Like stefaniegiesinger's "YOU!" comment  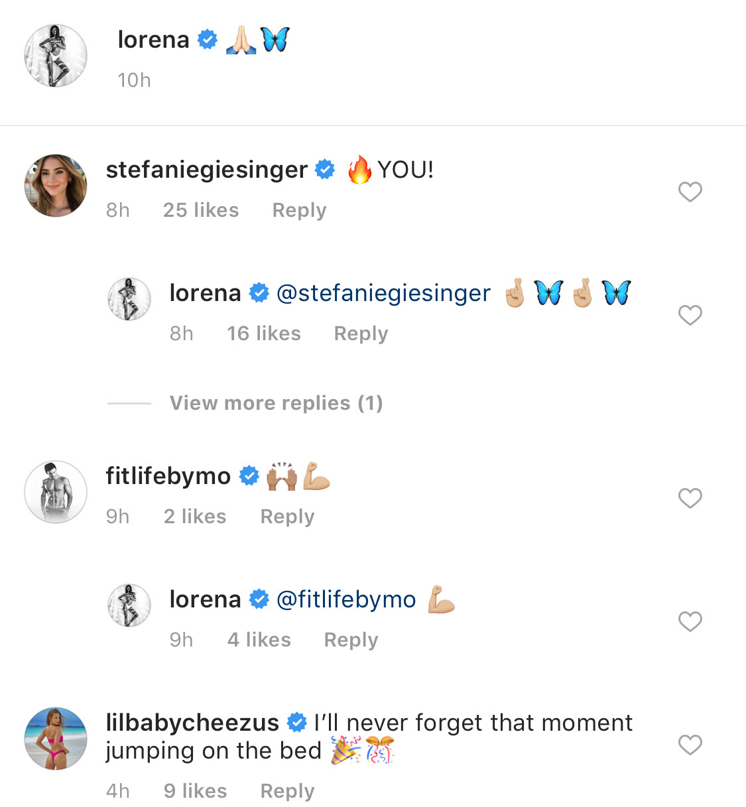pyautogui.click(x=690, y=192)
